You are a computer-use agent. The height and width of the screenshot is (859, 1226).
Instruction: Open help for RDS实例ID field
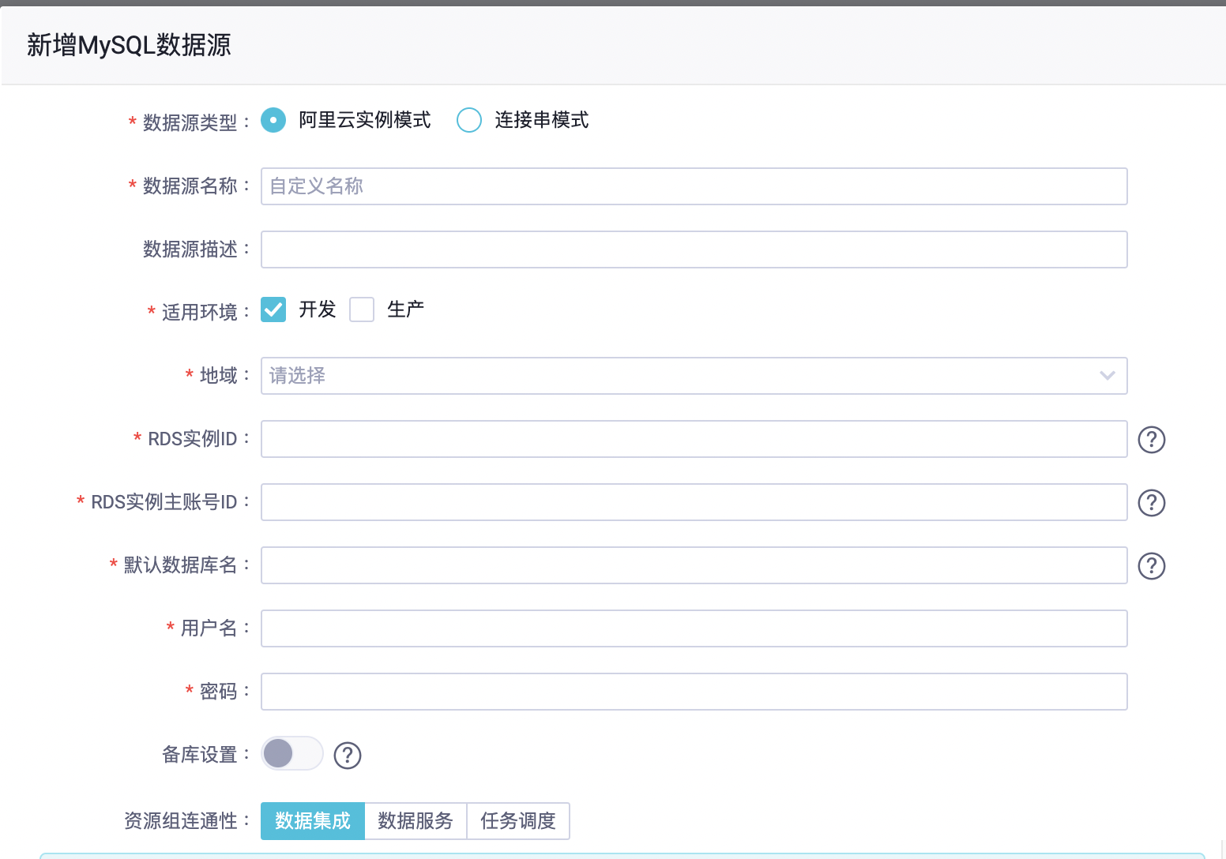(x=1152, y=440)
